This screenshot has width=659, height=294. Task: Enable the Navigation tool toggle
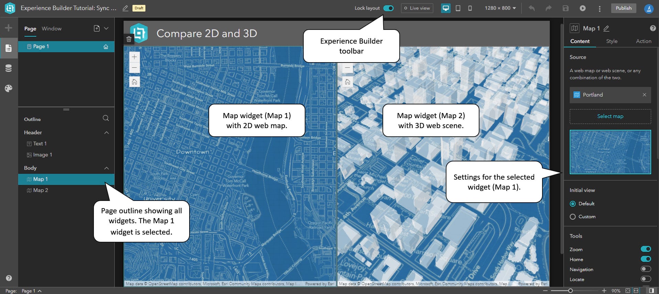tap(646, 269)
